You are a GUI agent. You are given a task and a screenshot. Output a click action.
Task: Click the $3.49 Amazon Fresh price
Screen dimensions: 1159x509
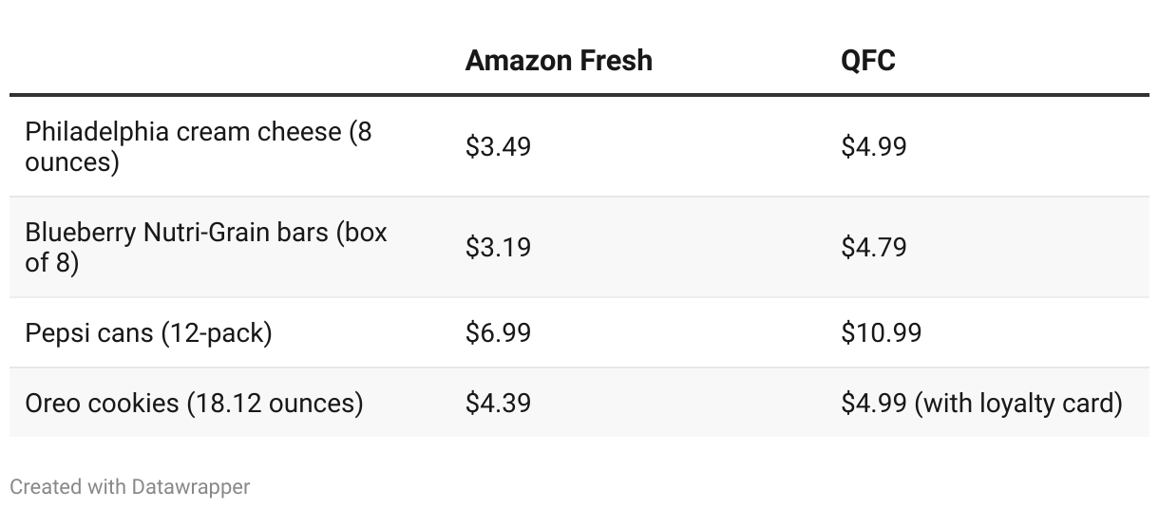[498, 146]
